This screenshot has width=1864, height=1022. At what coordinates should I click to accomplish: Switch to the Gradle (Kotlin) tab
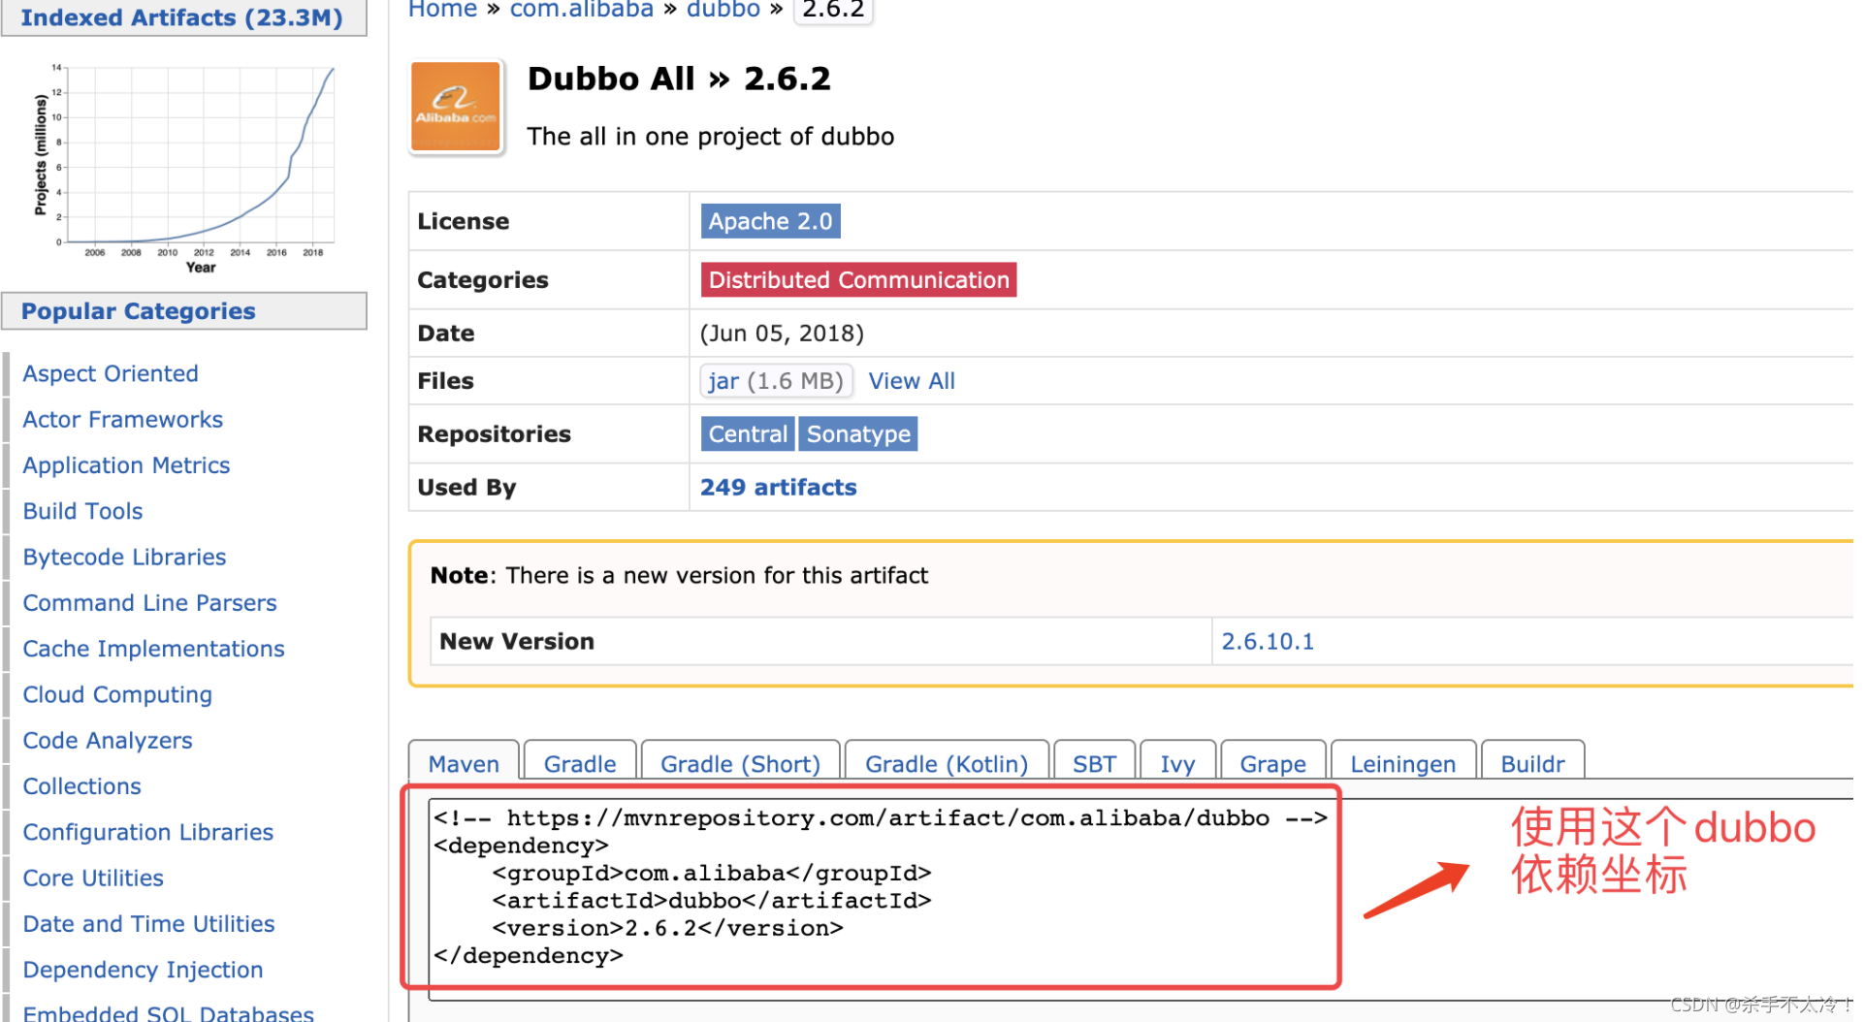pos(947,763)
